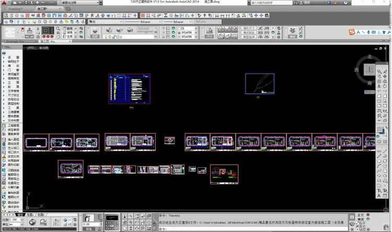The image size is (392, 232).
Task: Switch to the 布局2 layout tab
Action: click(41, 215)
